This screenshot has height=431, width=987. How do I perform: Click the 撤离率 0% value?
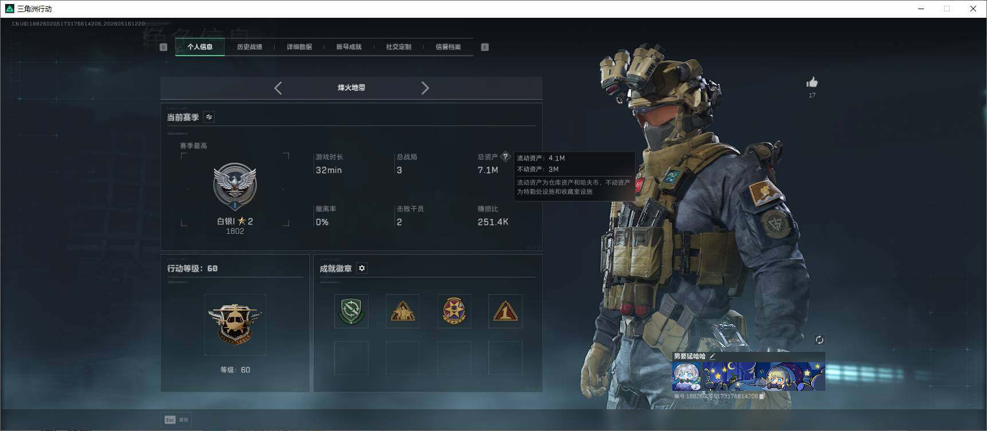322,222
